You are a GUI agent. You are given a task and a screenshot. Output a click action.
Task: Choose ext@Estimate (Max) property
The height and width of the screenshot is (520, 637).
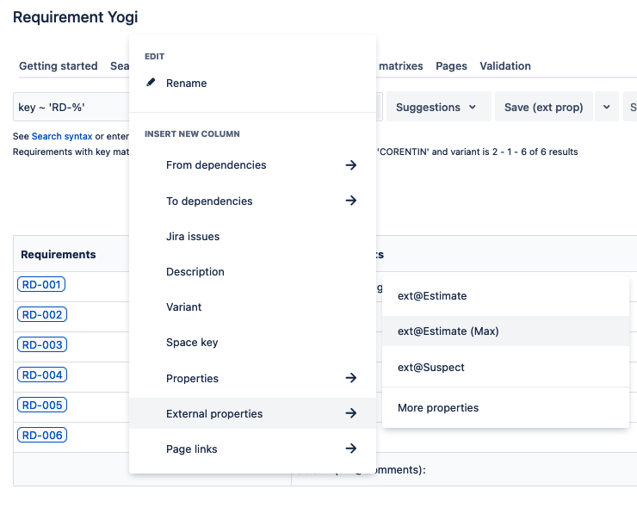pyautogui.click(x=448, y=331)
